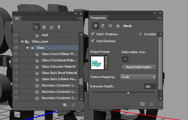188x120 pixels.
Task: Click the Wall material icon
Action: pyautogui.click(x=37, y=35)
